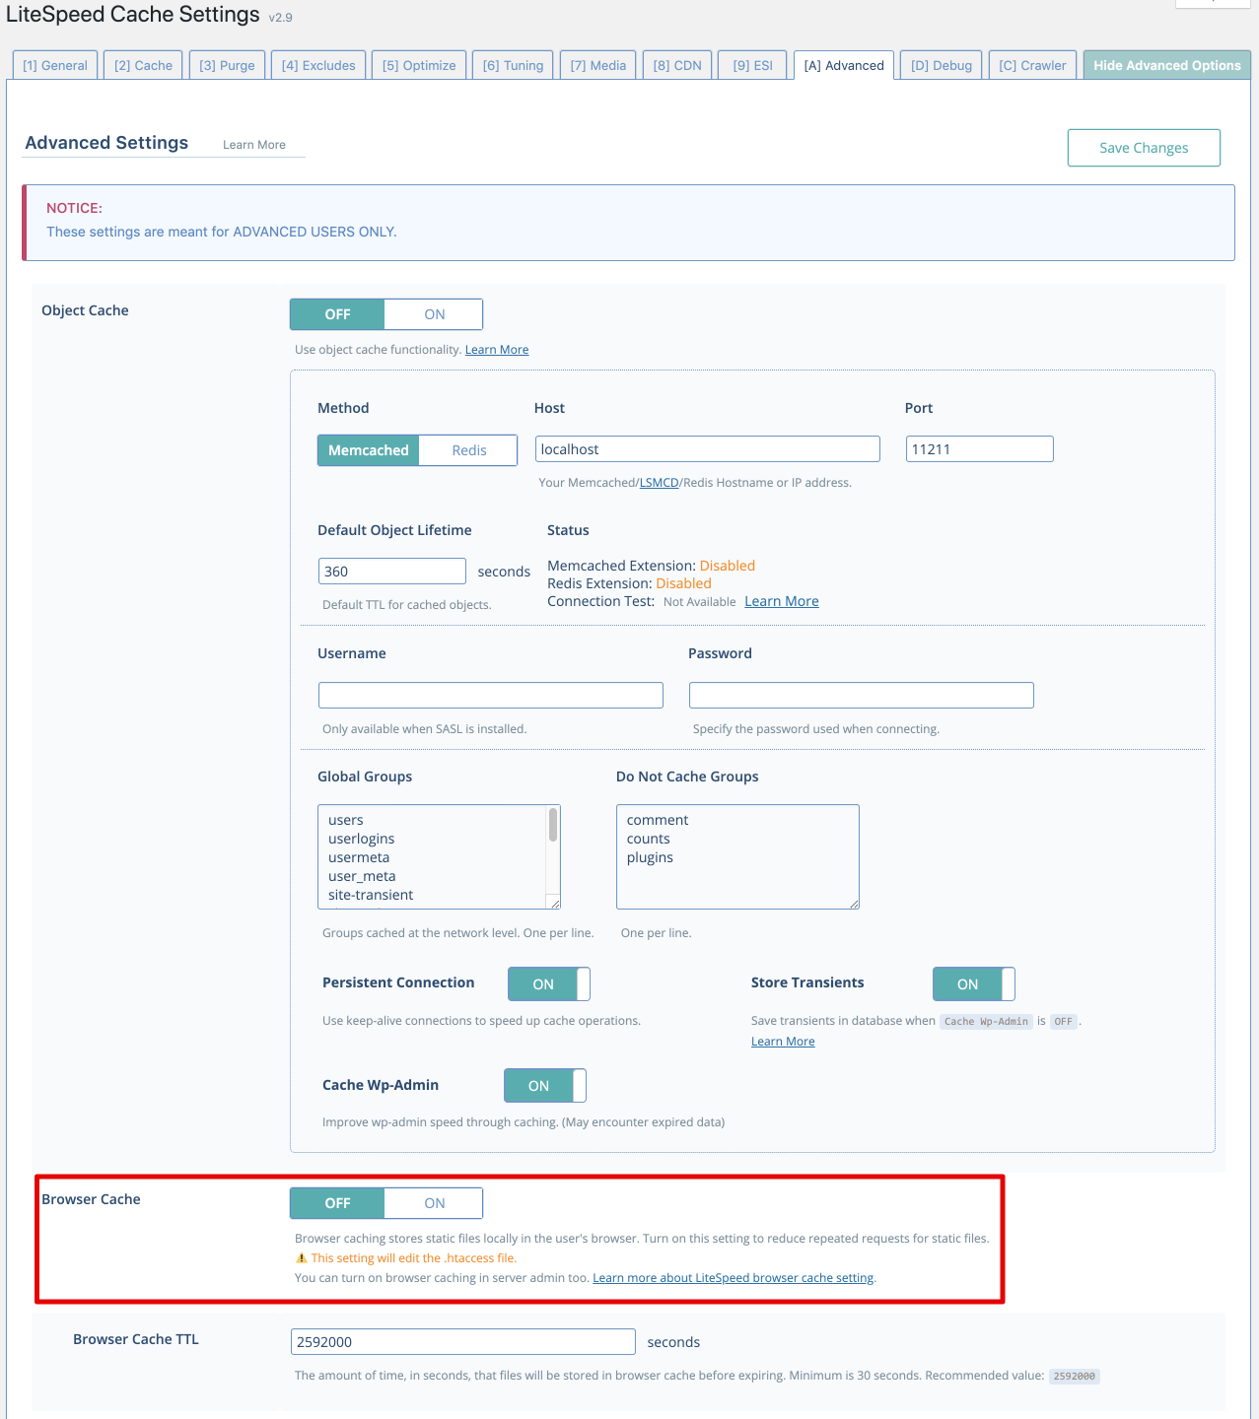
Task: Click 'site-transient' in Global Groups list
Action: pyautogui.click(x=371, y=895)
